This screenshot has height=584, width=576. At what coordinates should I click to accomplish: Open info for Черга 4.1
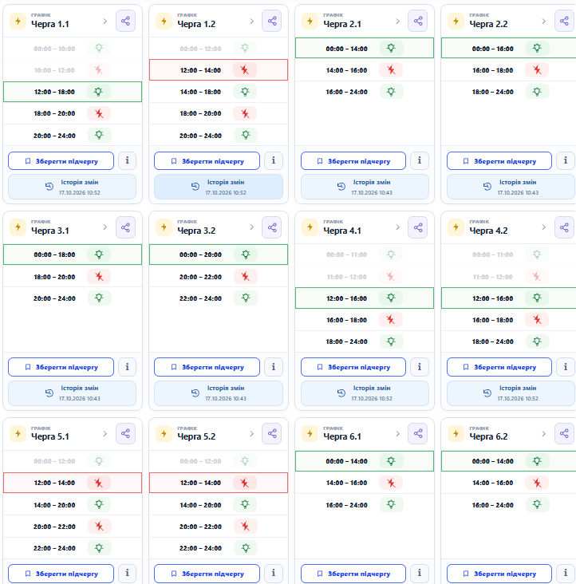[x=420, y=367]
